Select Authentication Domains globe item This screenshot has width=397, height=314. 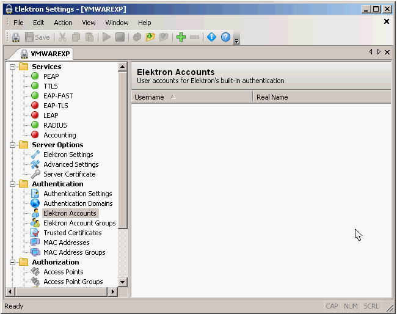coord(78,203)
